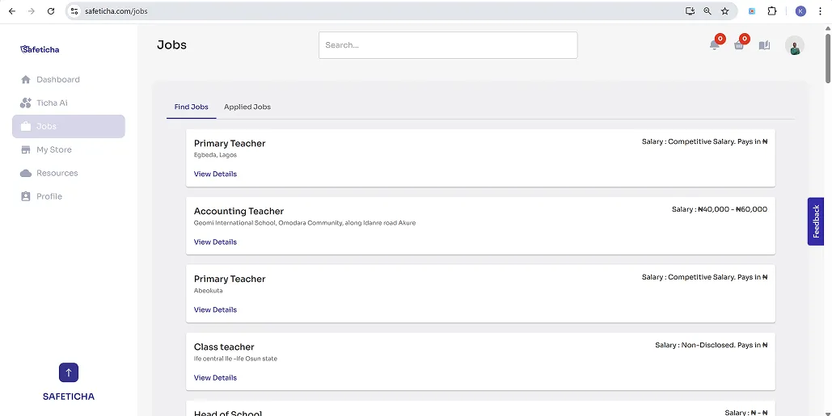
Task: Click the install app icon in address bar
Action: click(690, 11)
